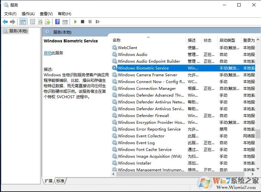
Task: Click the horizontal scrollbar left arrow
Action: point(114,174)
